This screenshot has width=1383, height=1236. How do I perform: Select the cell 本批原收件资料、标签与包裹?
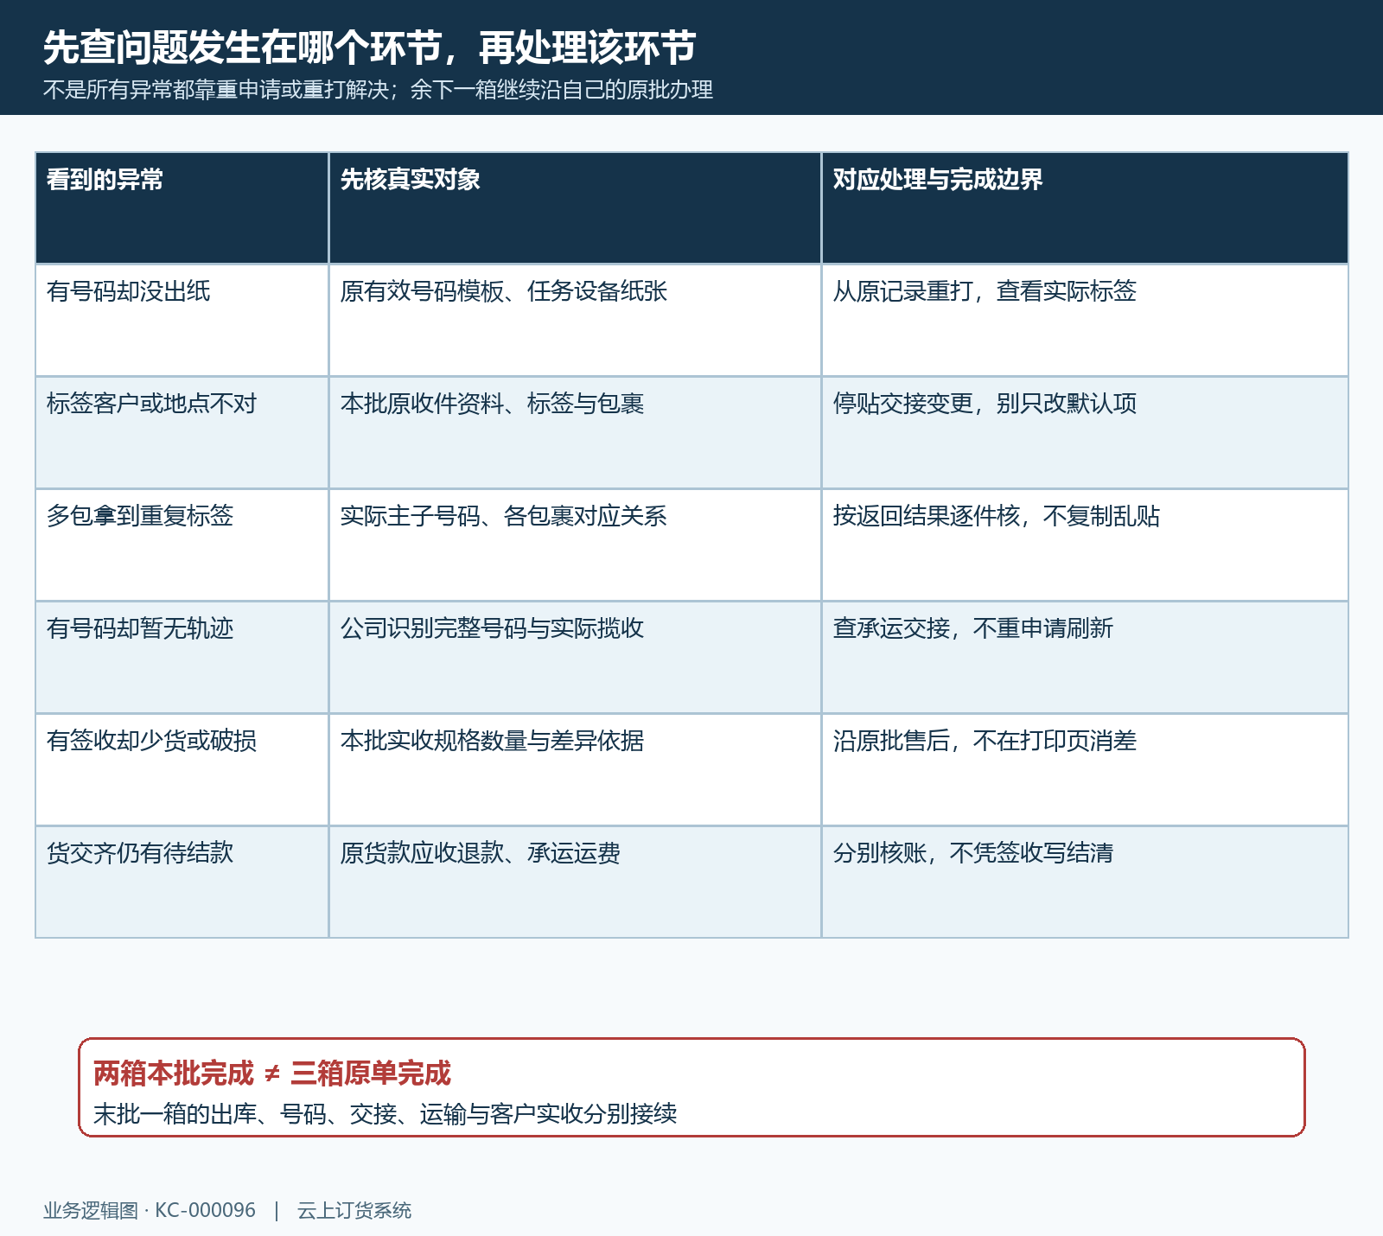click(x=575, y=432)
